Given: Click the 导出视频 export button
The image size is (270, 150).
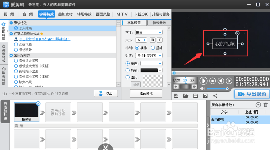Looking at the screenshot, I should [x=252, y=94].
